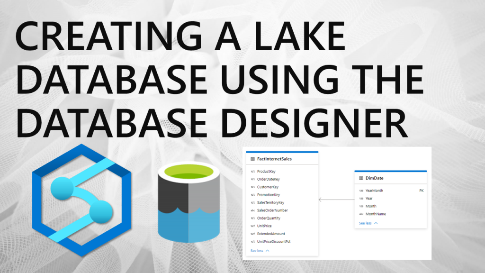
Task: Collapse DimDate columns with the chevron
Action: pos(375,222)
